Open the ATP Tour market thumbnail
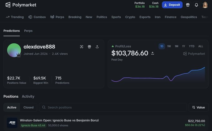The height and width of the screenshot is (131, 212). [12, 123]
